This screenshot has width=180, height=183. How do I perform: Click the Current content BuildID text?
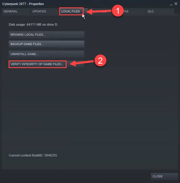tap(33, 155)
